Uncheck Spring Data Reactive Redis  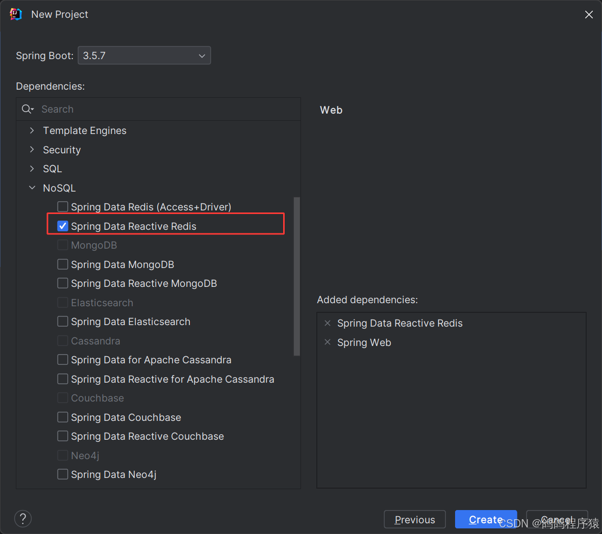[63, 226]
